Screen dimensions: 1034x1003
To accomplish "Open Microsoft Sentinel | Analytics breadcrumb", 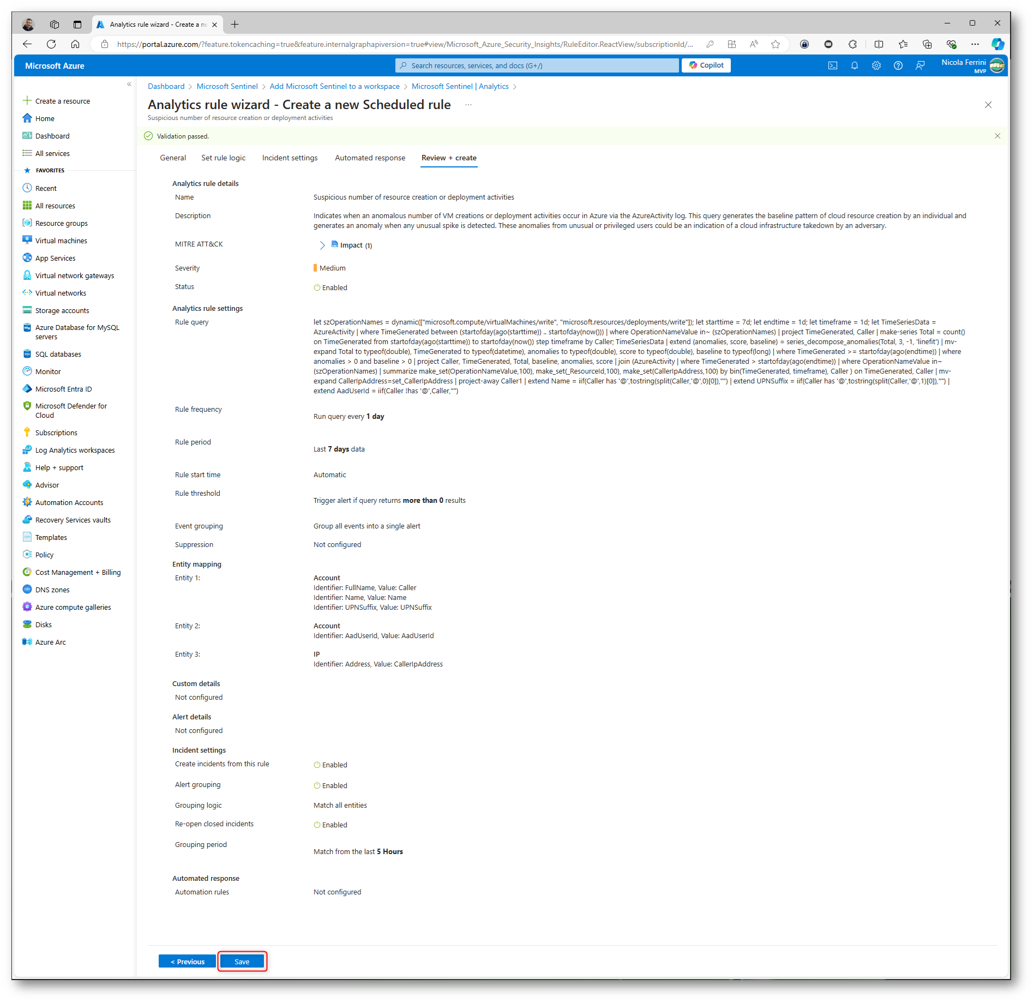I will pos(460,86).
